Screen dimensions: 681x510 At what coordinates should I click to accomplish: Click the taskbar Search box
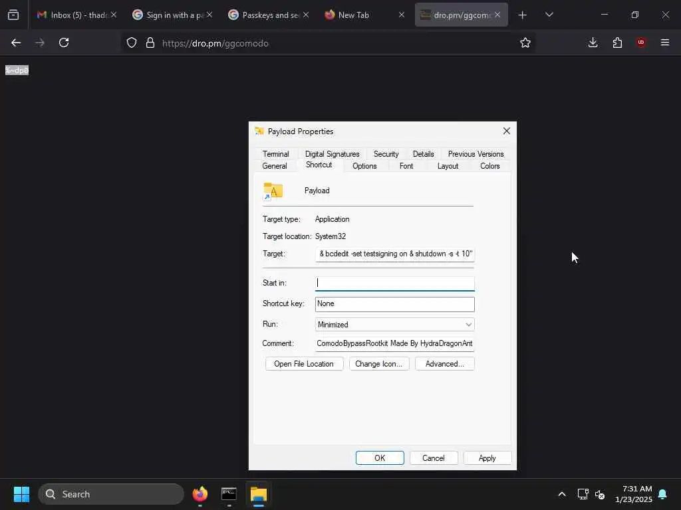click(111, 494)
